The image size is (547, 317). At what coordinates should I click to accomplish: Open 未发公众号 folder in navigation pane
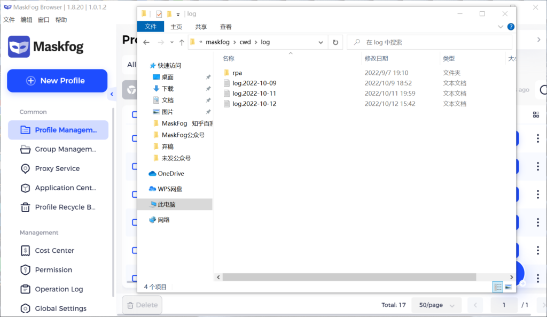pos(176,158)
